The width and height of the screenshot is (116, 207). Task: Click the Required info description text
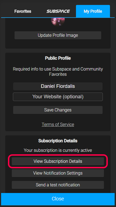[58, 72]
